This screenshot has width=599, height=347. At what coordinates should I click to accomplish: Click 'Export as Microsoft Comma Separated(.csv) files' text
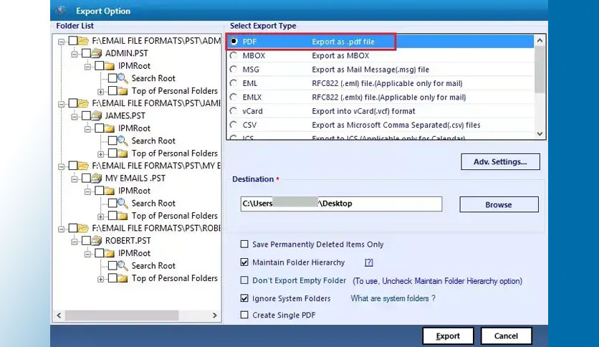[396, 125]
